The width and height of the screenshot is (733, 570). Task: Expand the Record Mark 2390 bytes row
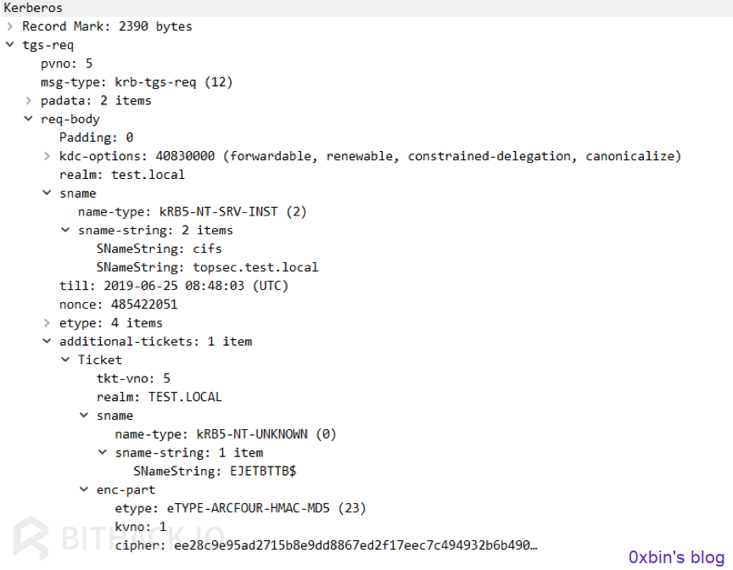coord(10,26)
